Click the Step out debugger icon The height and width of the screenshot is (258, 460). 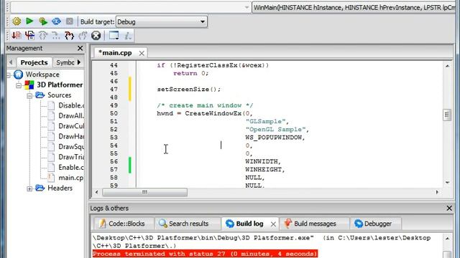click(69, 35)
